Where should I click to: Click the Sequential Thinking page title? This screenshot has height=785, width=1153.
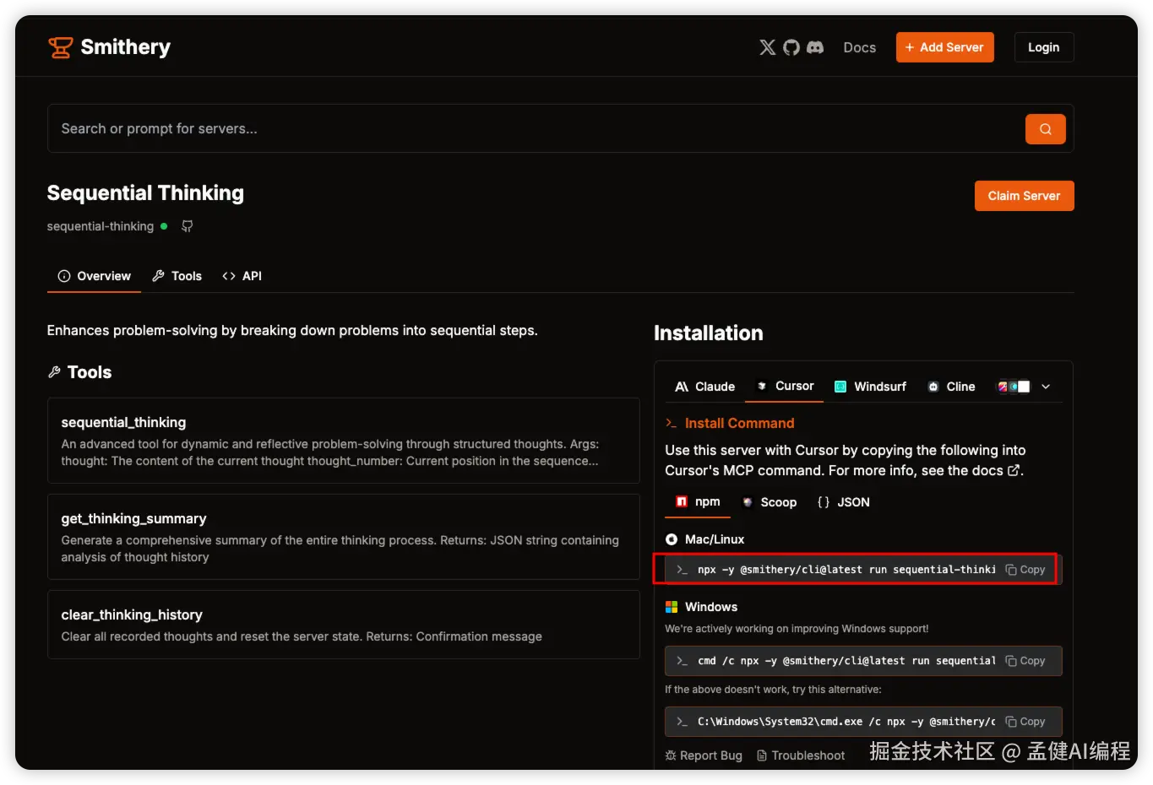point(145,193)
